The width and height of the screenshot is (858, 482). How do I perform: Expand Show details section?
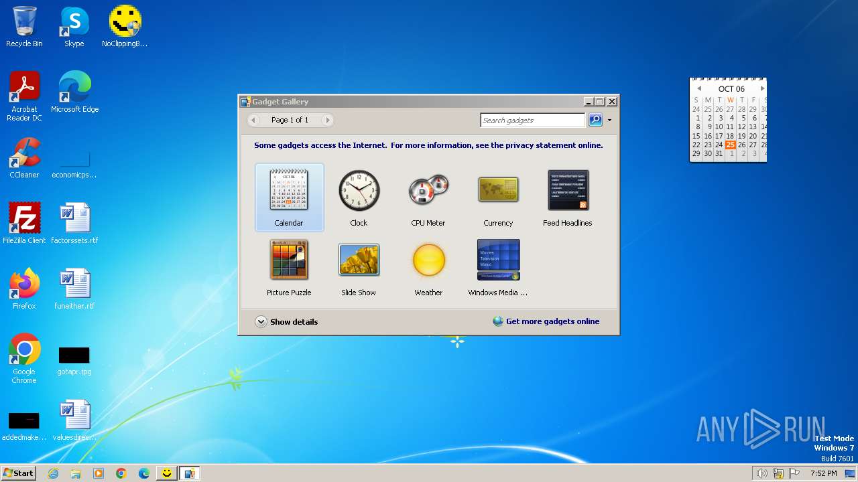(x=287, y=321)
